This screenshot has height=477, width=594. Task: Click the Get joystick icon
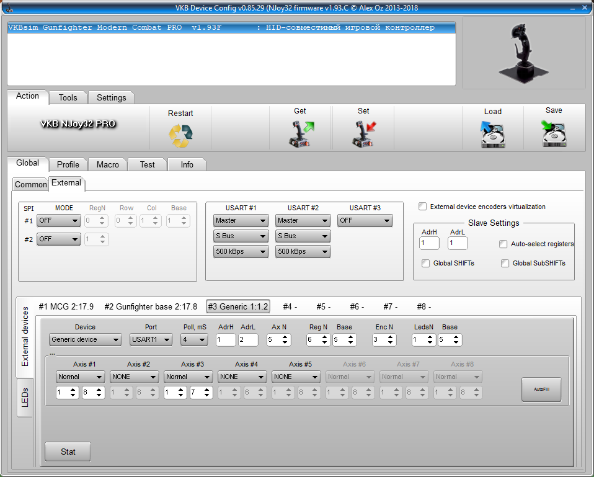301,134
